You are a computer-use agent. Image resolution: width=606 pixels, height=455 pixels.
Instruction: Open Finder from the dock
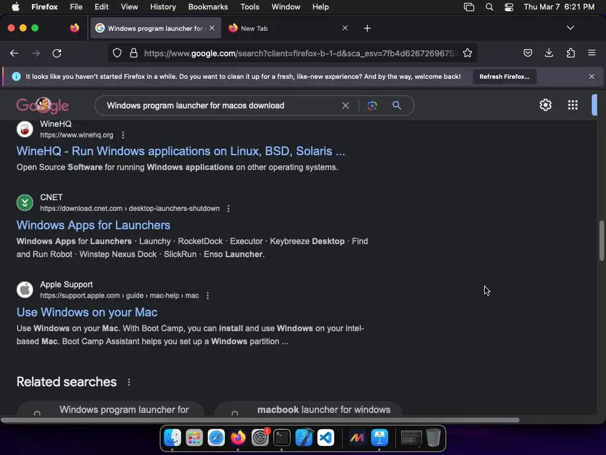click(172, 438)
